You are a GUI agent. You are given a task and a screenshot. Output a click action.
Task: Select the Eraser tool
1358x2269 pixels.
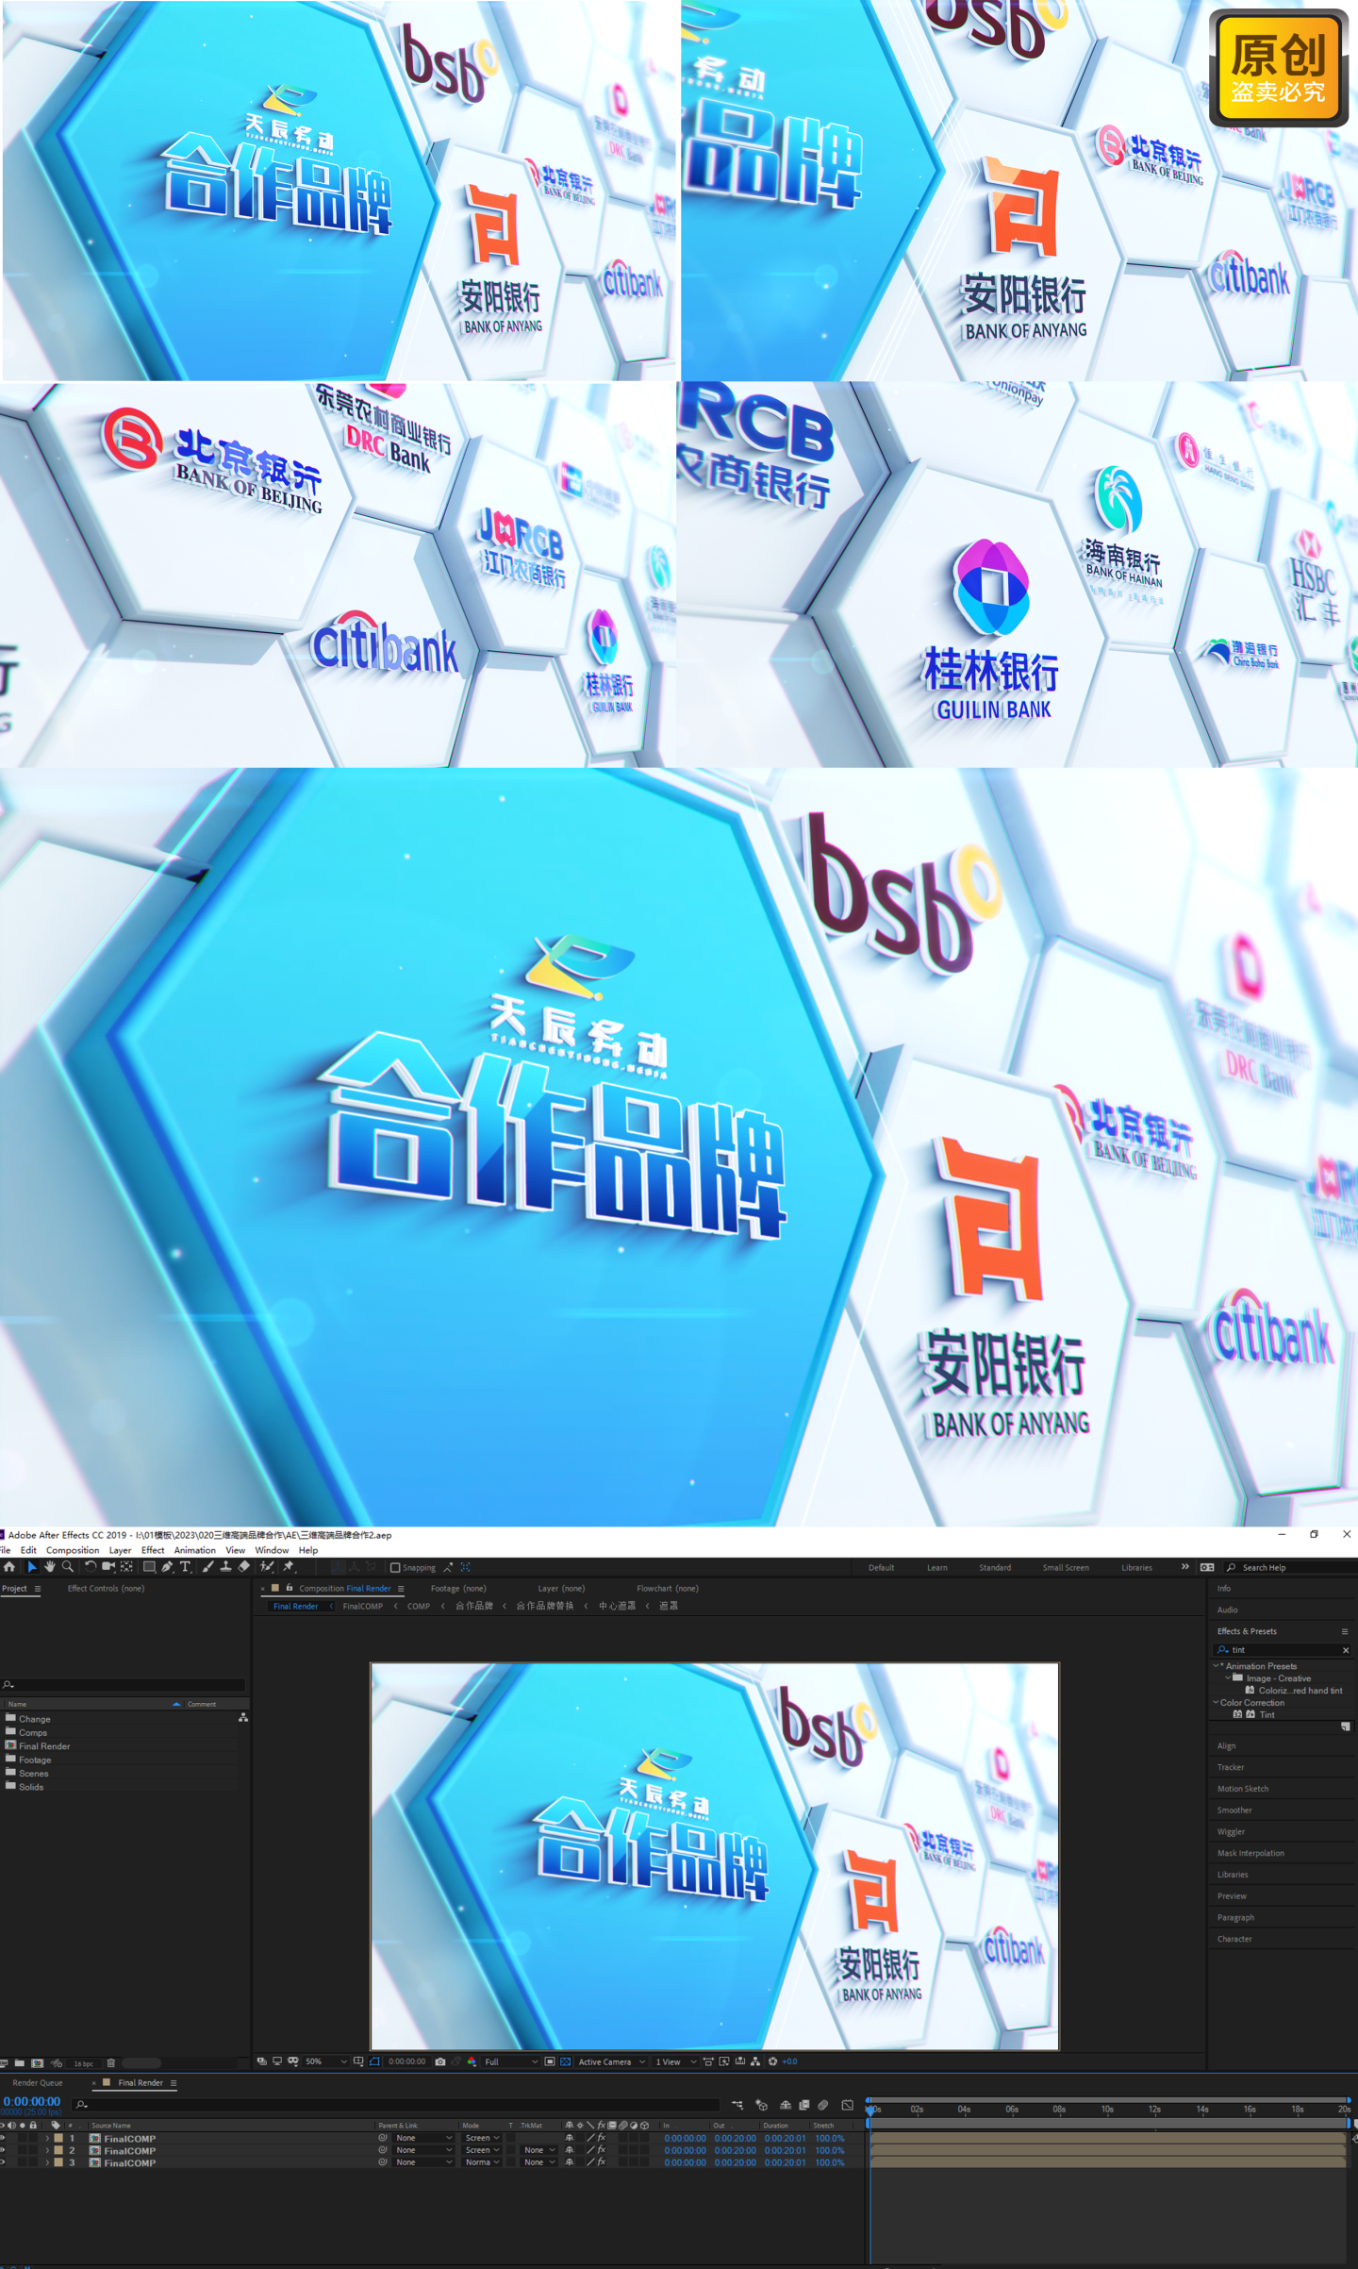[x=243, y=1567]
